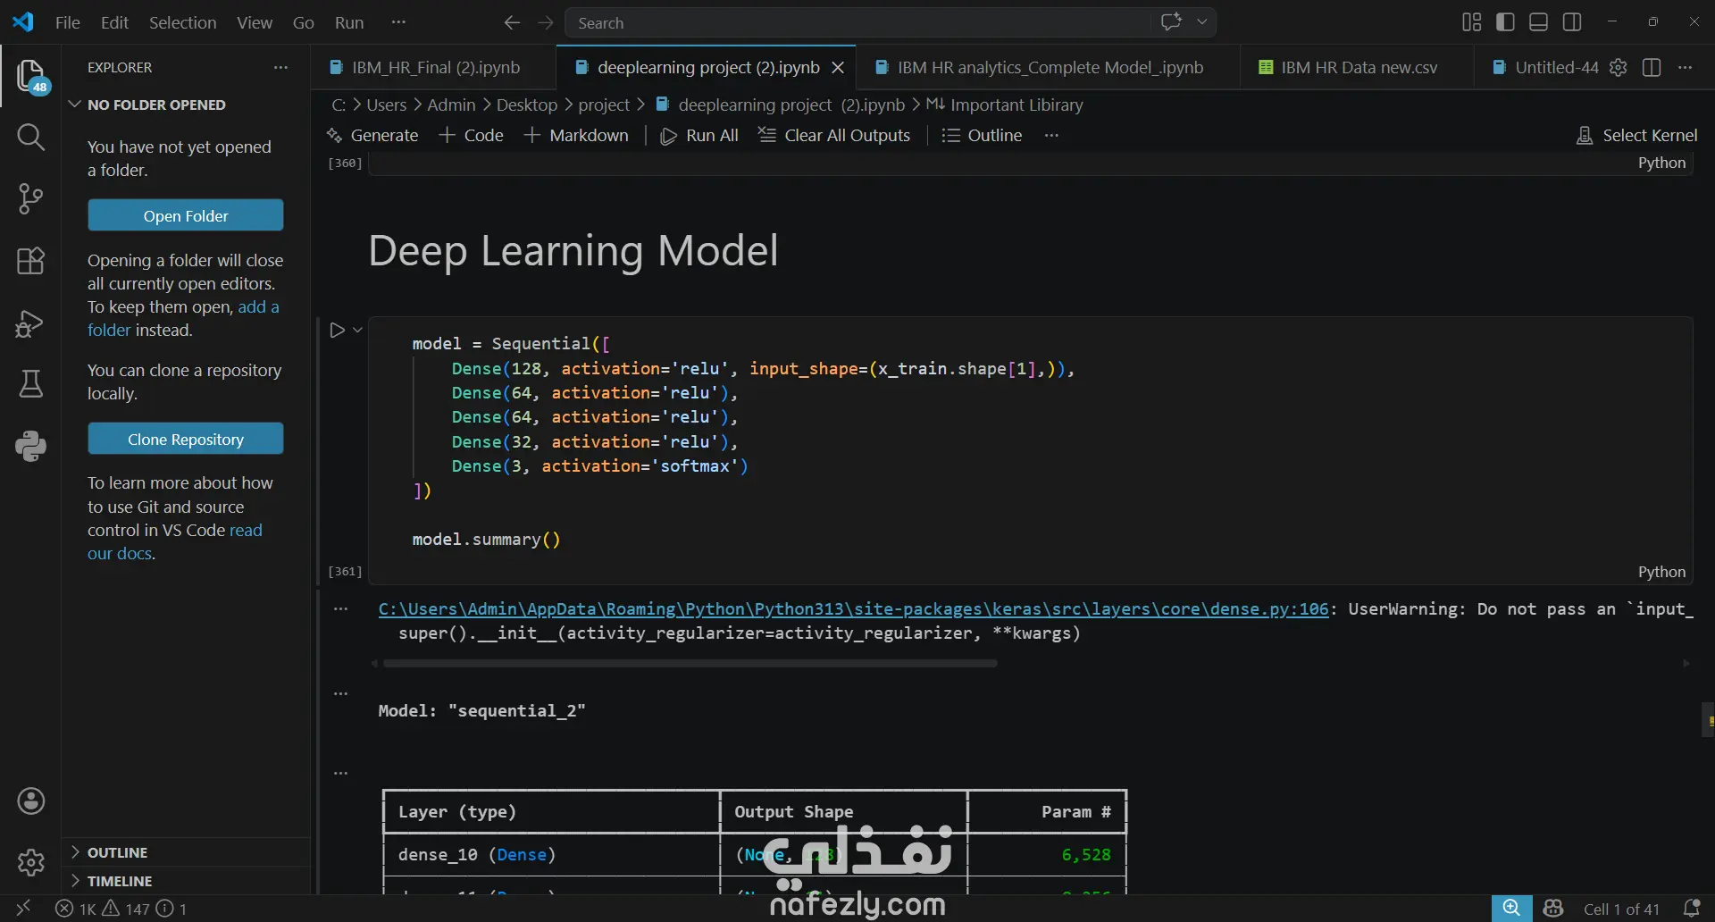Click the Clone Repository button
The height and width of the screenshot is (922, 1715).
[186, 439]
